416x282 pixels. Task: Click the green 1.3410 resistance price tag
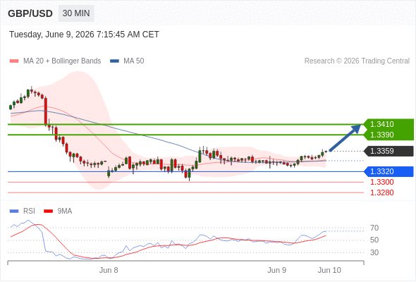click(x=389, y=124)
